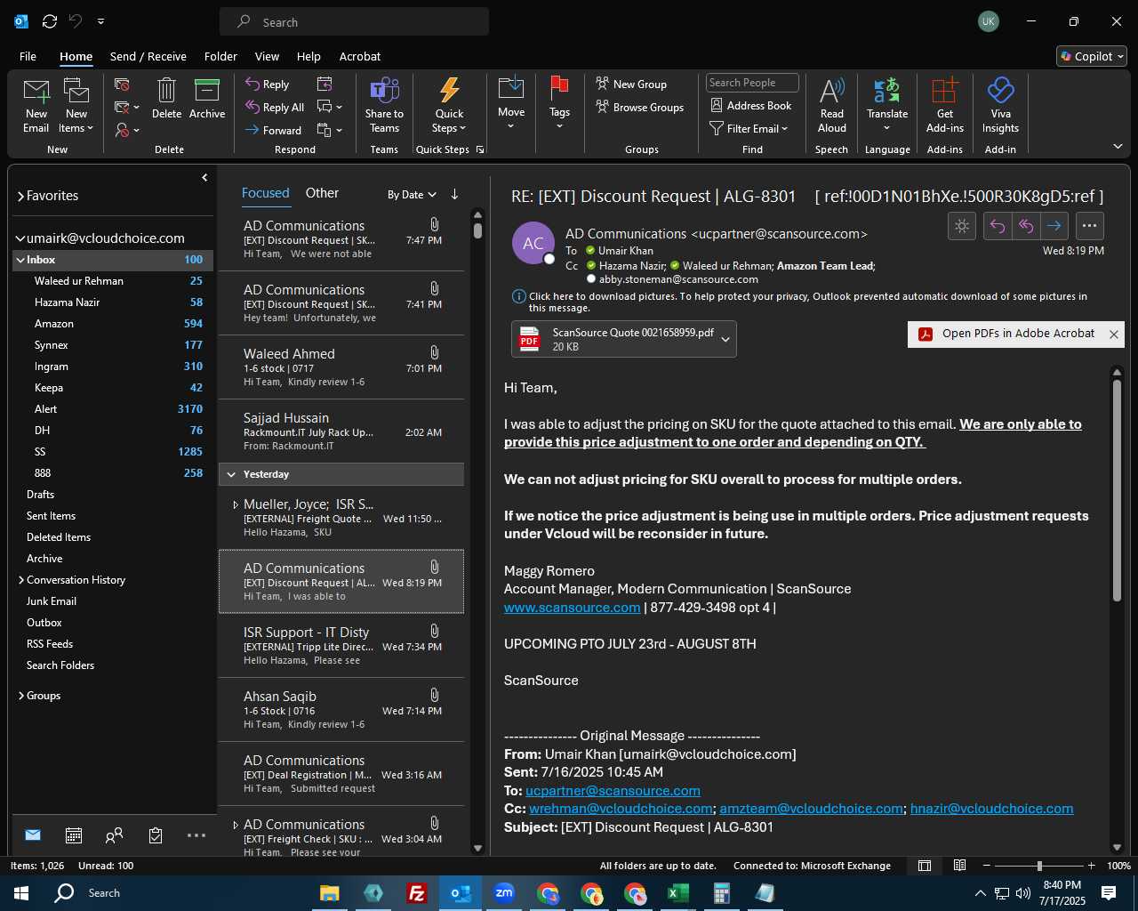Screen dimensions: 1138x911
Task: Adjust the zoom slider in status bar
Action: (1038, 866)
